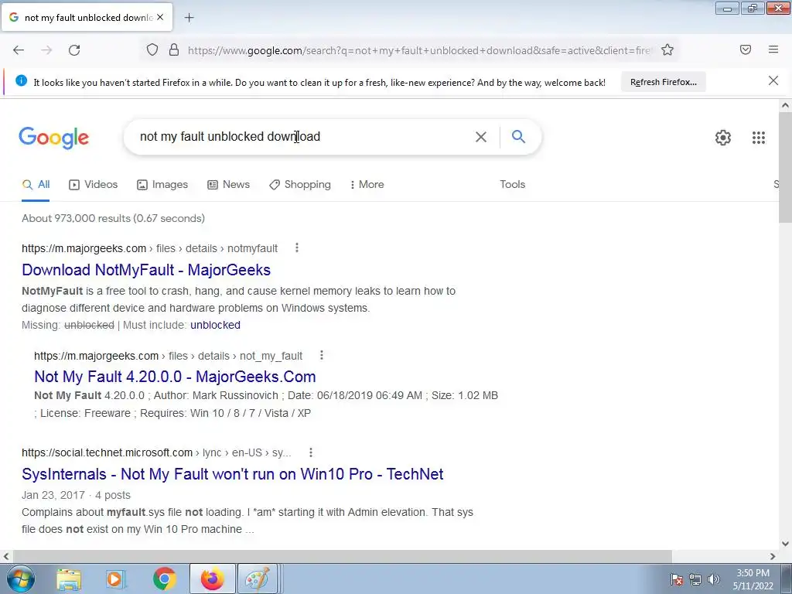The height and width of the screenshot is (594, 792).
Task: Open Google Chrome from the taskbar
Action: [164, 579]
